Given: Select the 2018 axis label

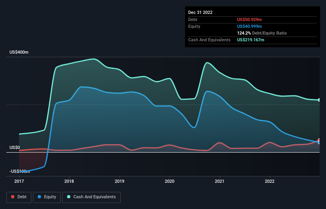Looking at the screenshot, I should point(69,181).
